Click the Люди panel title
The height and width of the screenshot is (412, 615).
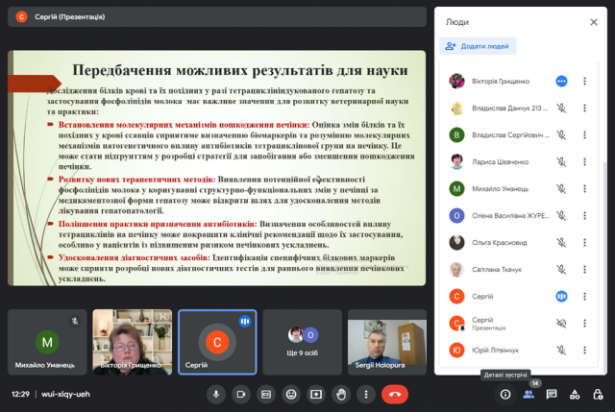[x=457, y=22]
